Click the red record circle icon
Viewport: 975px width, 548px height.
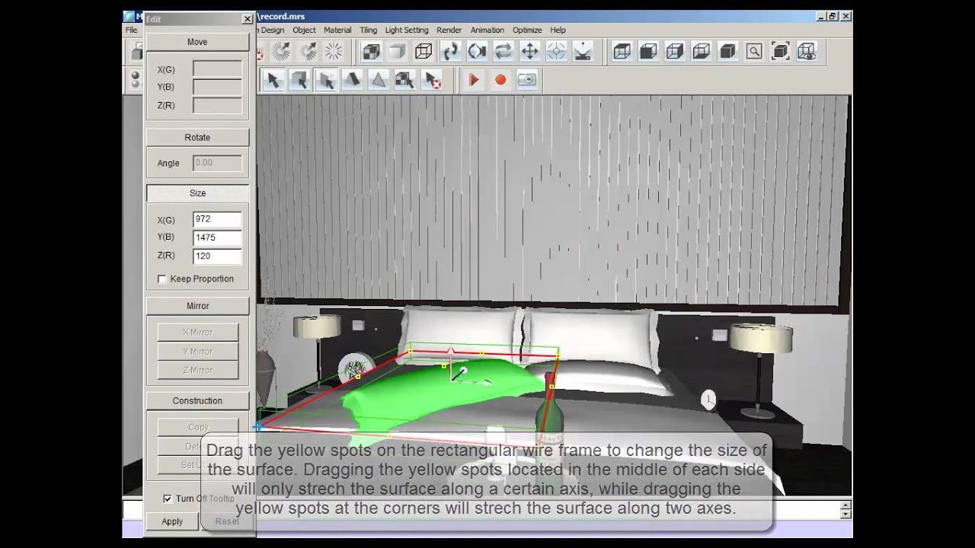click(x=500, y=79)
